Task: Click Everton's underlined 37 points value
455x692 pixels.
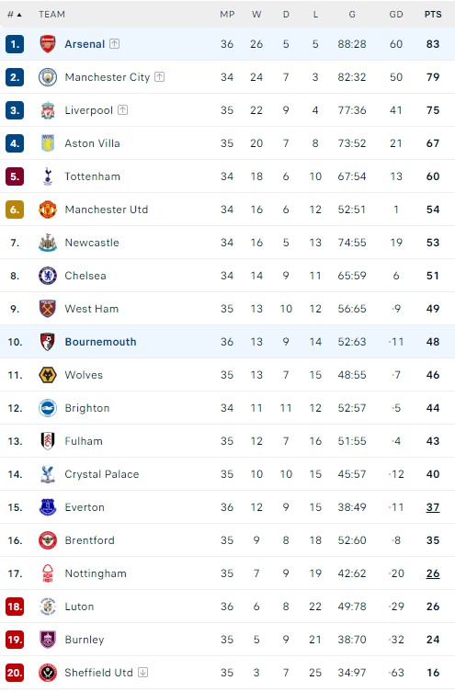Action: [433, 507]
